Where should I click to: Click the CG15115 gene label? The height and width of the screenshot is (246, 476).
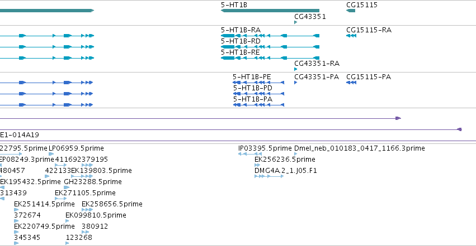click(x=362, y=5)
